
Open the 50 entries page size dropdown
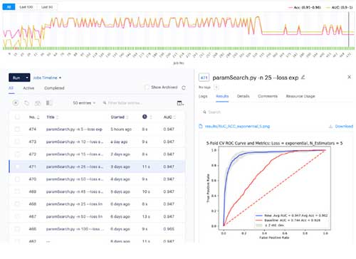click(x=84, y=103)
